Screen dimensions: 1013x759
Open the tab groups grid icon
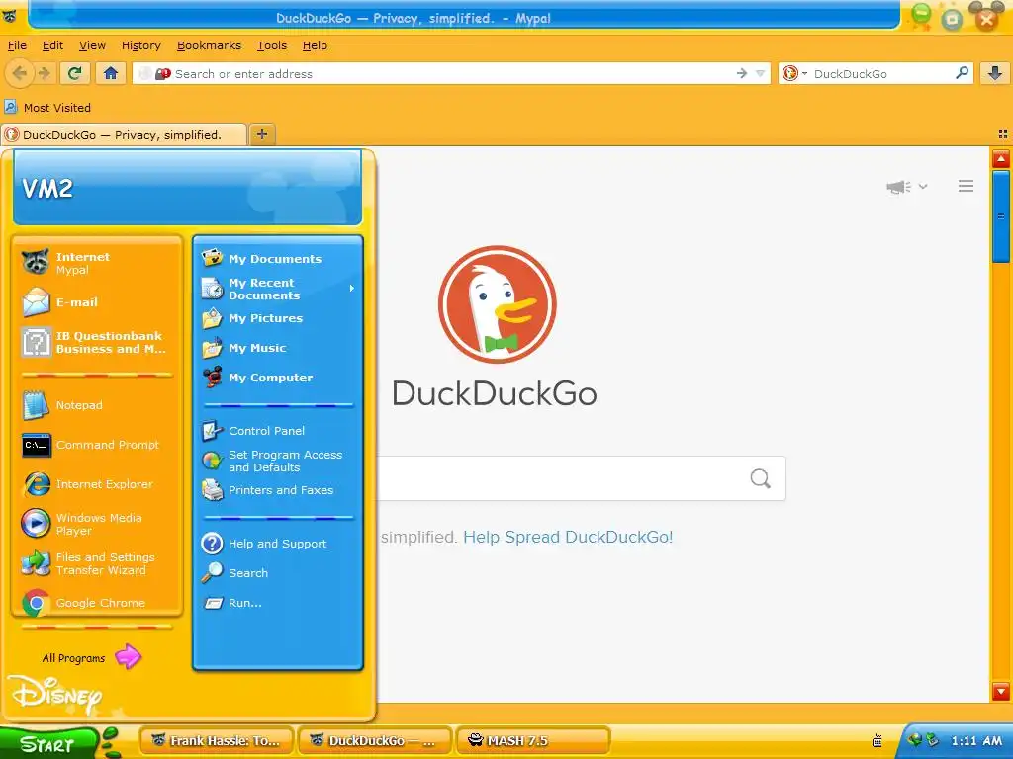point(1003,134)
